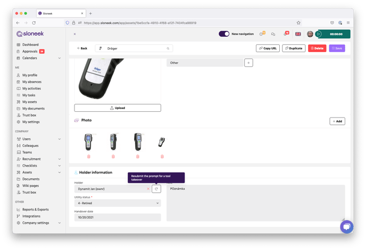
Task: Click the Sloneek logo
Action: point(30,34)
